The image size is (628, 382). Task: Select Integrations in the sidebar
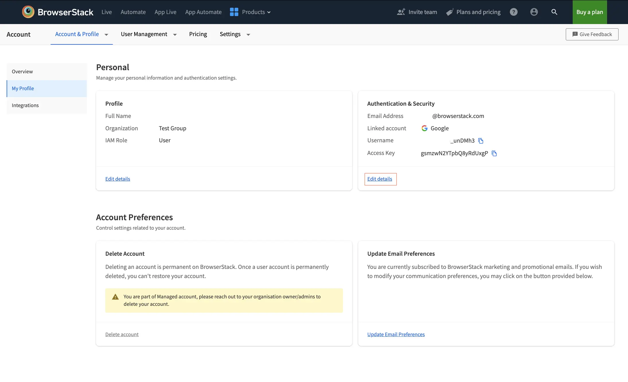coord(25,105)
